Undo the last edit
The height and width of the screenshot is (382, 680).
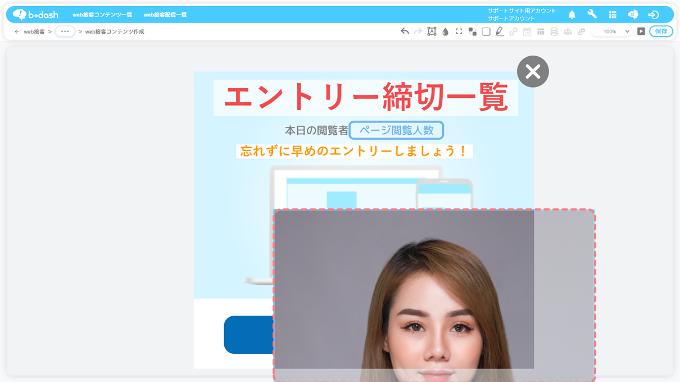(x=405, y=31)
